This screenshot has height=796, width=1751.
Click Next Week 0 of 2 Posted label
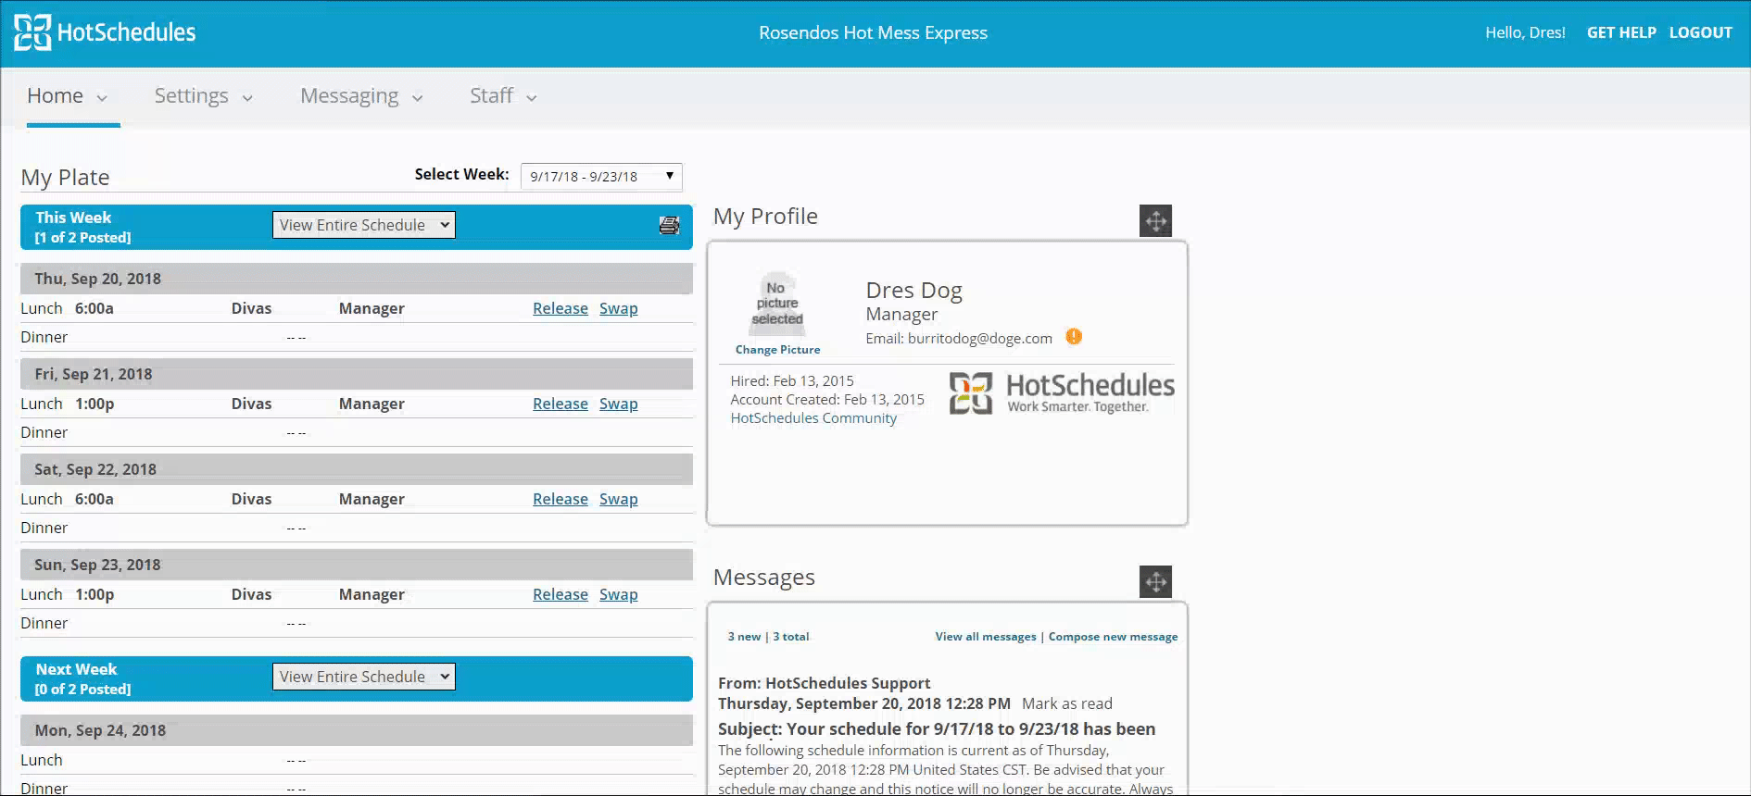pyautogui.click(x=82, y=678)
